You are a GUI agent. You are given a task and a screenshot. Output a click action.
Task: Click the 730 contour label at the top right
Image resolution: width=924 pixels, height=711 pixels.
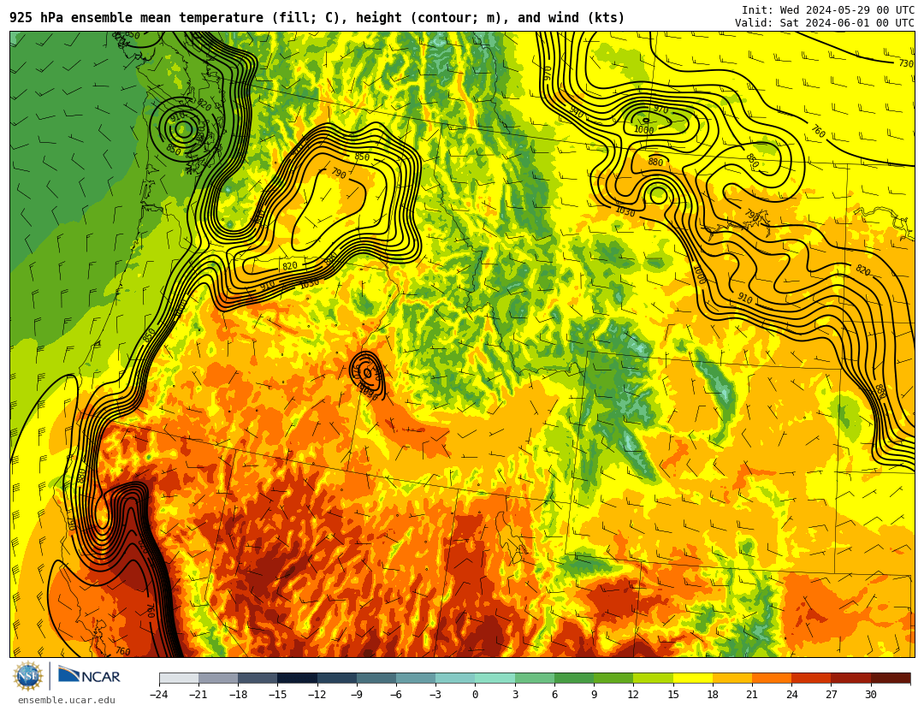pyautogui.click(x=906, y=63)
